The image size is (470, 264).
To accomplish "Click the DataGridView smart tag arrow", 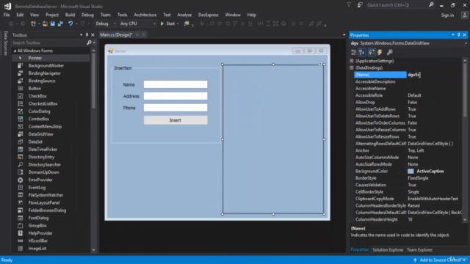I will click(x=320, y=64).
